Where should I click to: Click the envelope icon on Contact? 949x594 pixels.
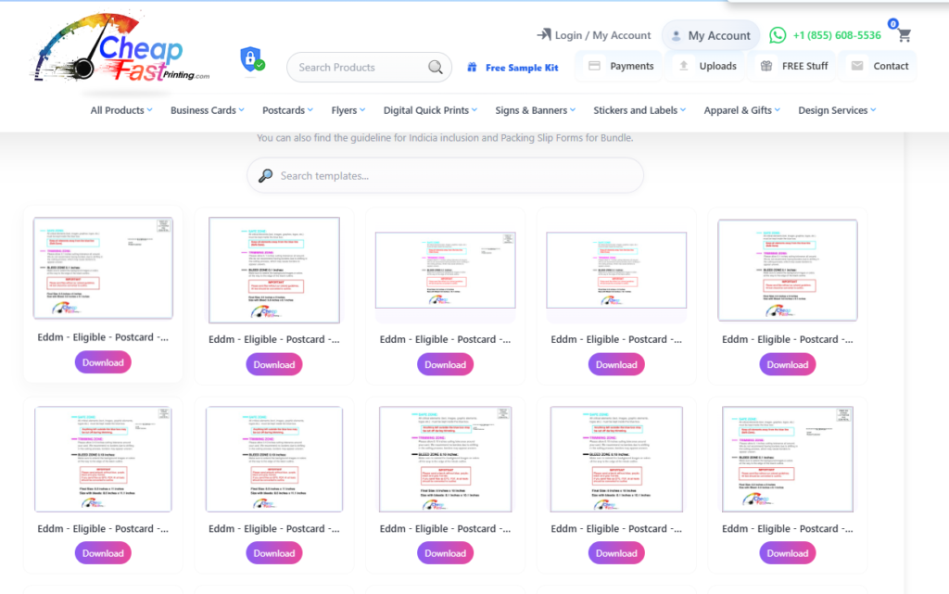point(857,66)
